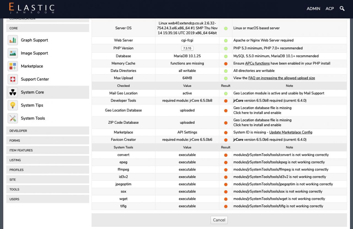The width and height of the screenshot is (353, 229).
Task: Click the Update Marketplace Config link
Action: click(291, 132)
